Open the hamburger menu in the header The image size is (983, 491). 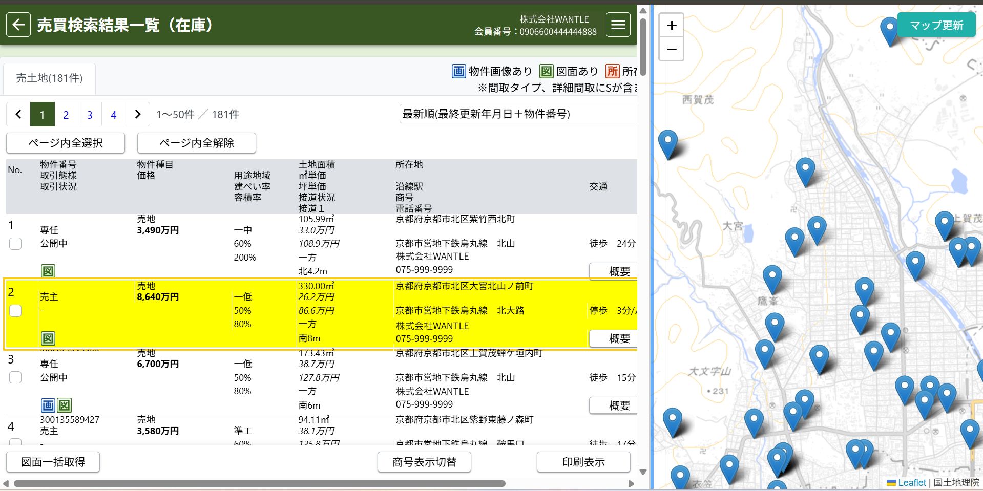click(x=618, y=24)
